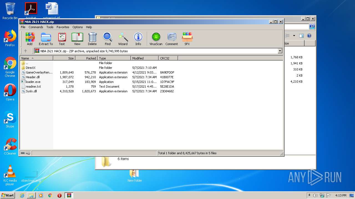Click the volume speaker tray icon
The image size is (355, 199).
(x=315, y=195)
